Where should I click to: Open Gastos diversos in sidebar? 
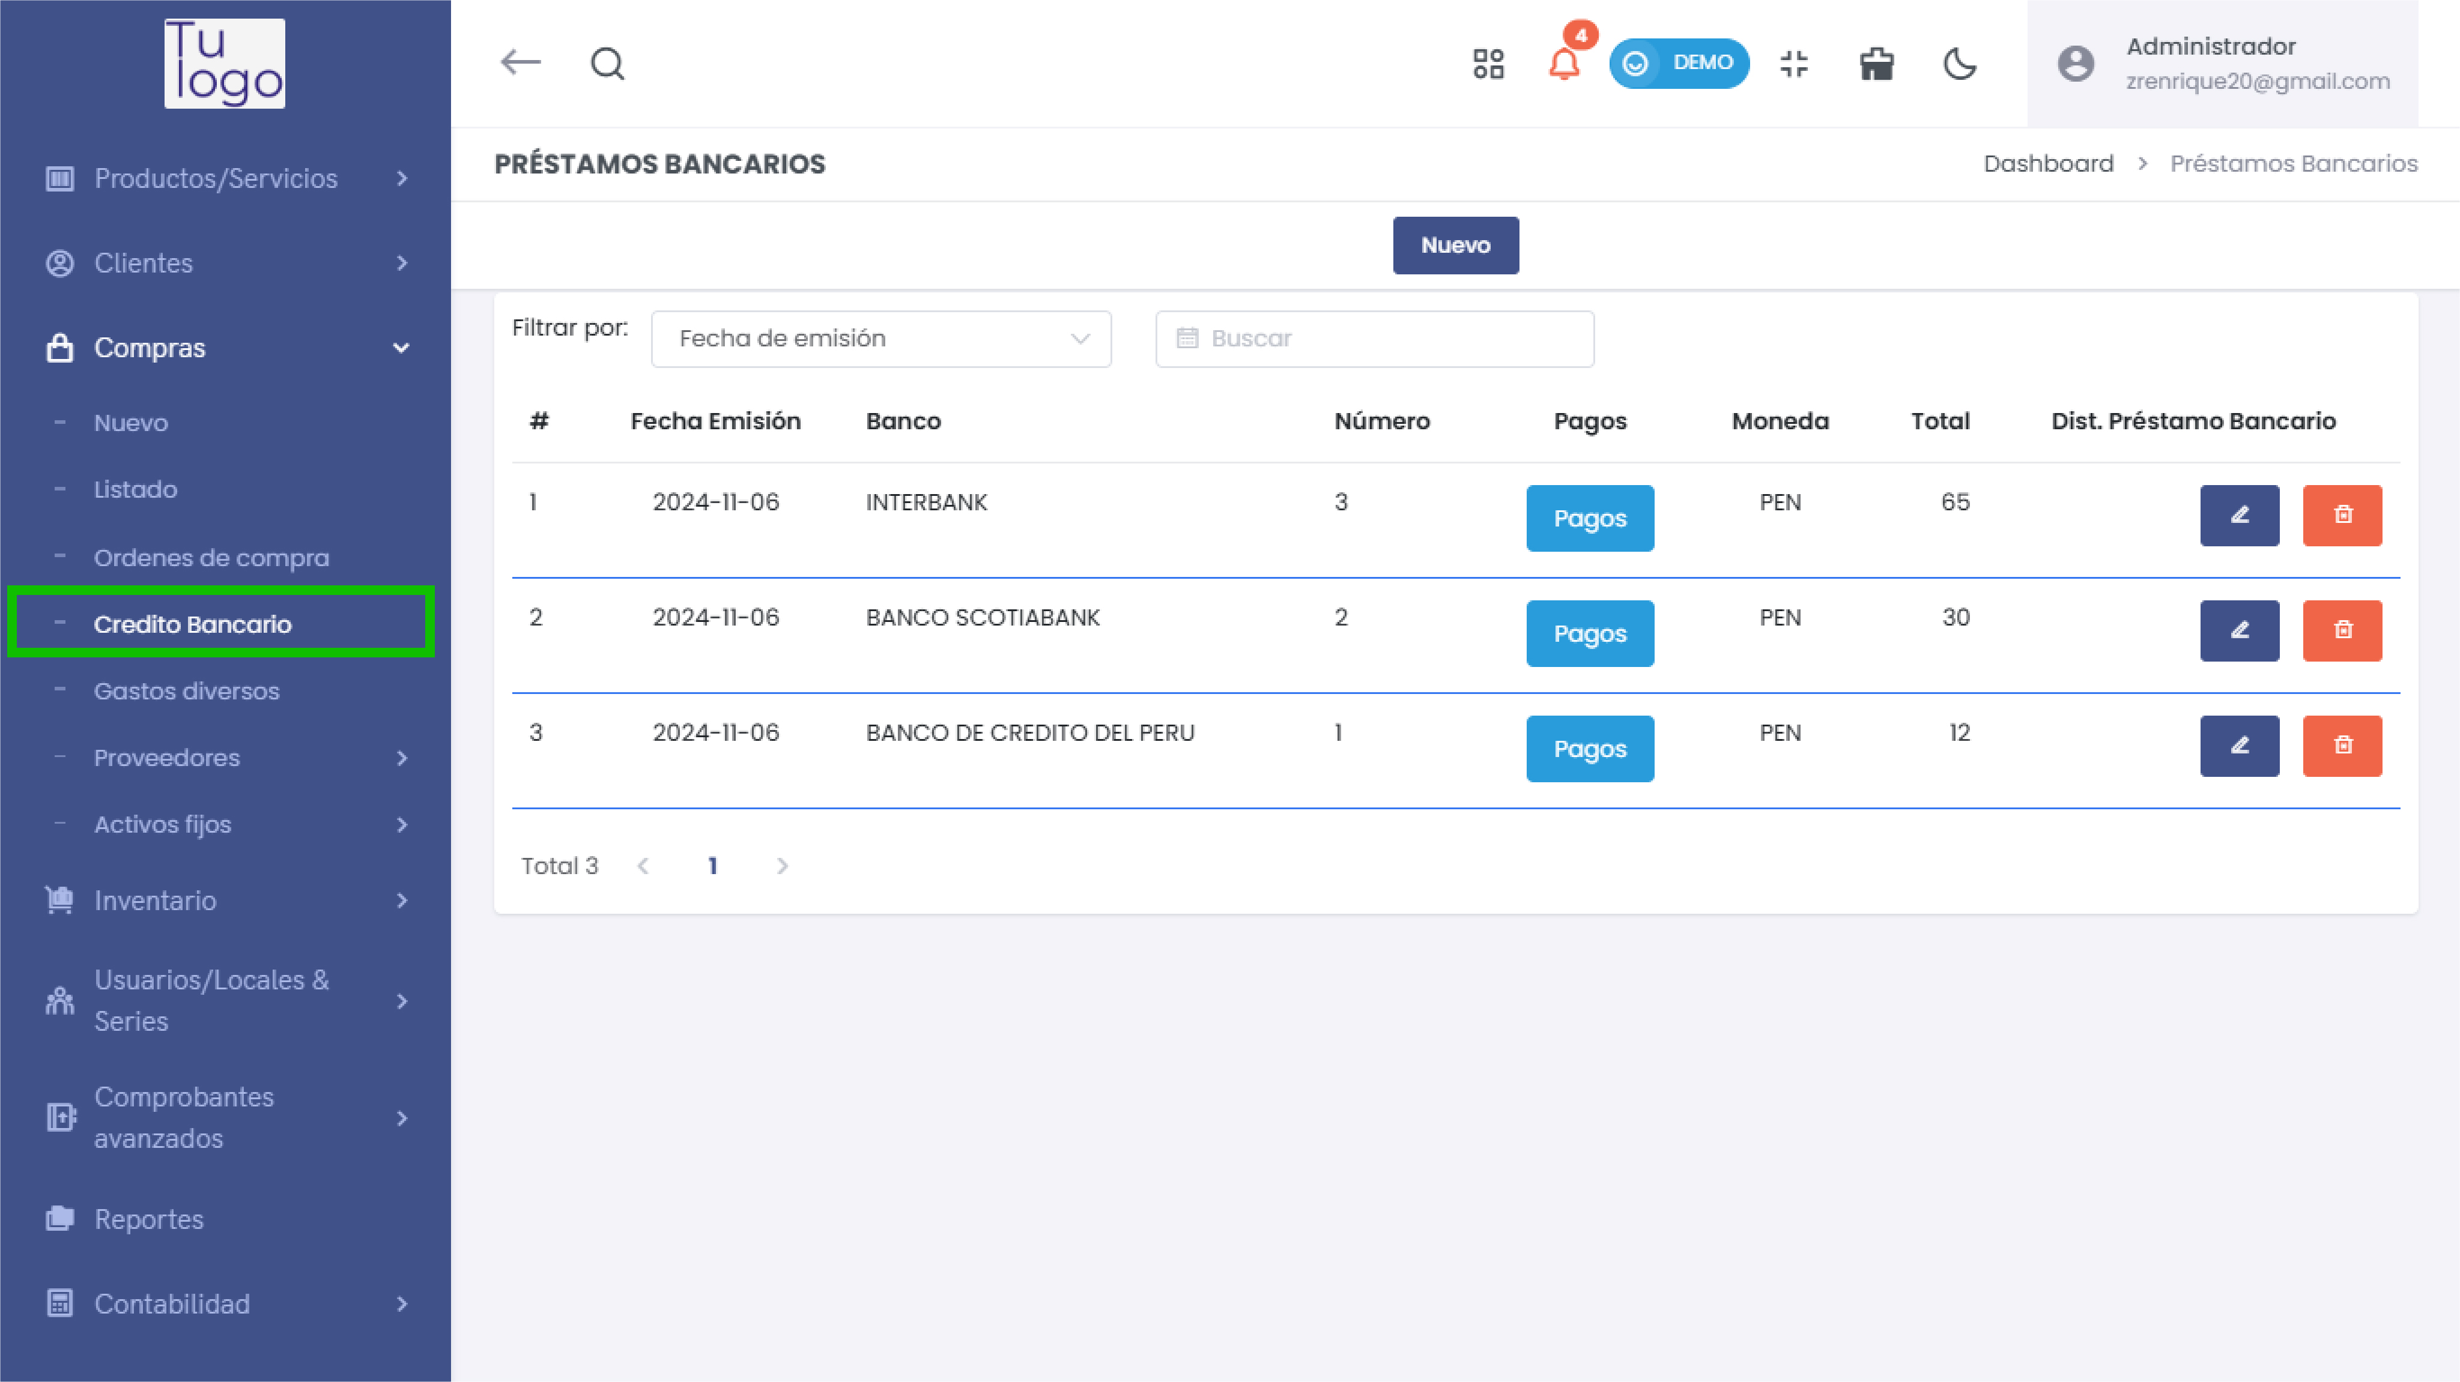(186, 691)
